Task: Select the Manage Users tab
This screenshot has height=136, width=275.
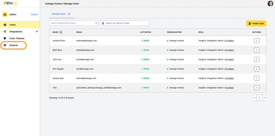Action: (61, 14)
